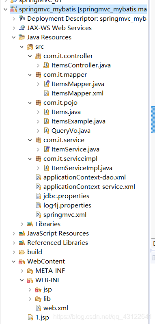Image resolution: width=155 pixels, height=324 pixels.
Task: Click the Deployment Descriptor icon
Action: pyautogui.click(x=22, y=19)
